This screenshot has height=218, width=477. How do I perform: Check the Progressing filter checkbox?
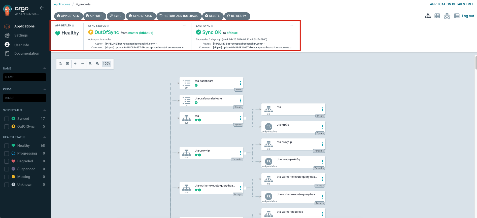[x=7, y=154]
